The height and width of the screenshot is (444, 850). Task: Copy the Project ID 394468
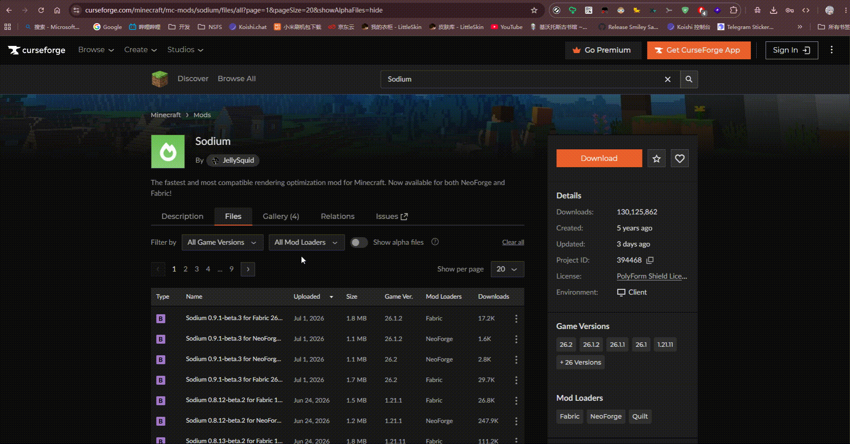(650, 260)
